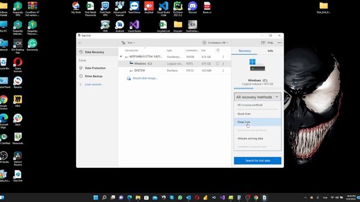Toggle protection shield on Windows (C:) row

218,63
